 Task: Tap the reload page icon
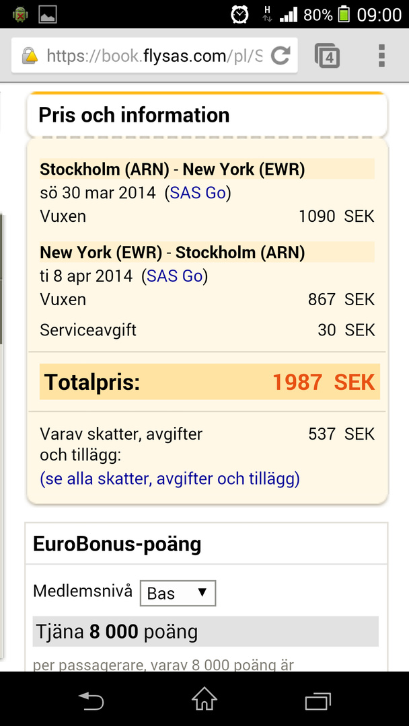point(281,56)
